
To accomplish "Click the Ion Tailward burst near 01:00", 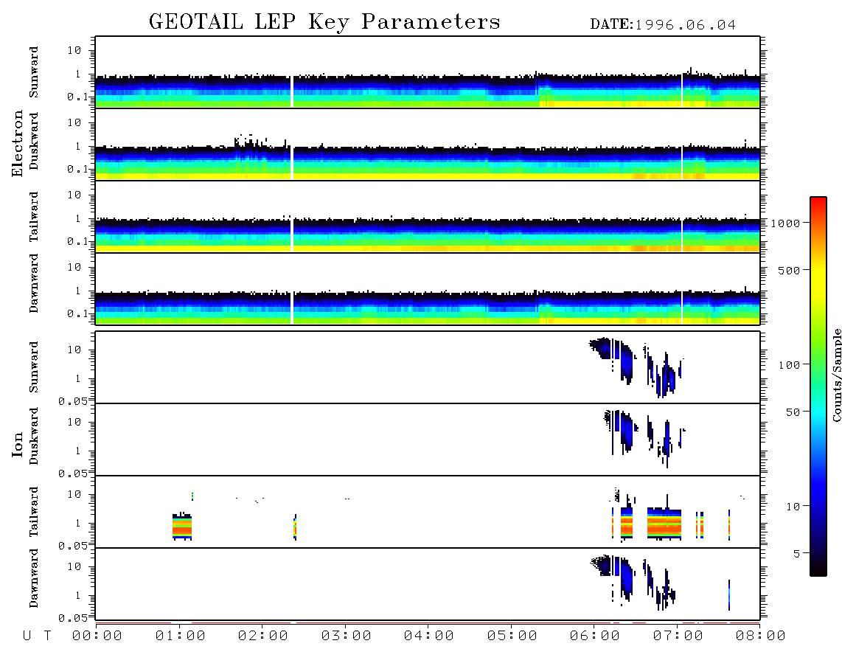I will [182, 527].
